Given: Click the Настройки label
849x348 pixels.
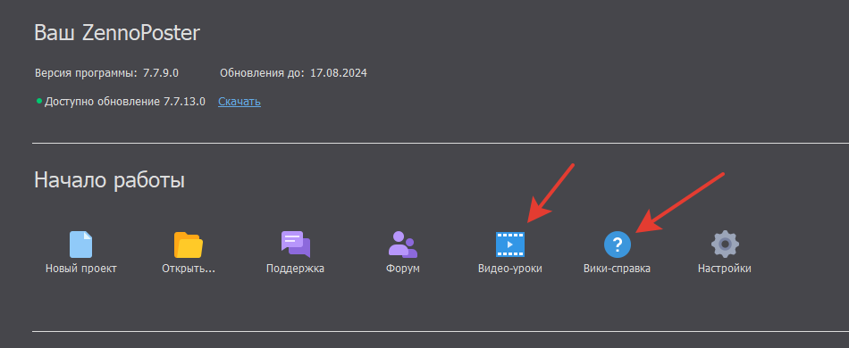Looking at the screenshot, I should [725, 269].
